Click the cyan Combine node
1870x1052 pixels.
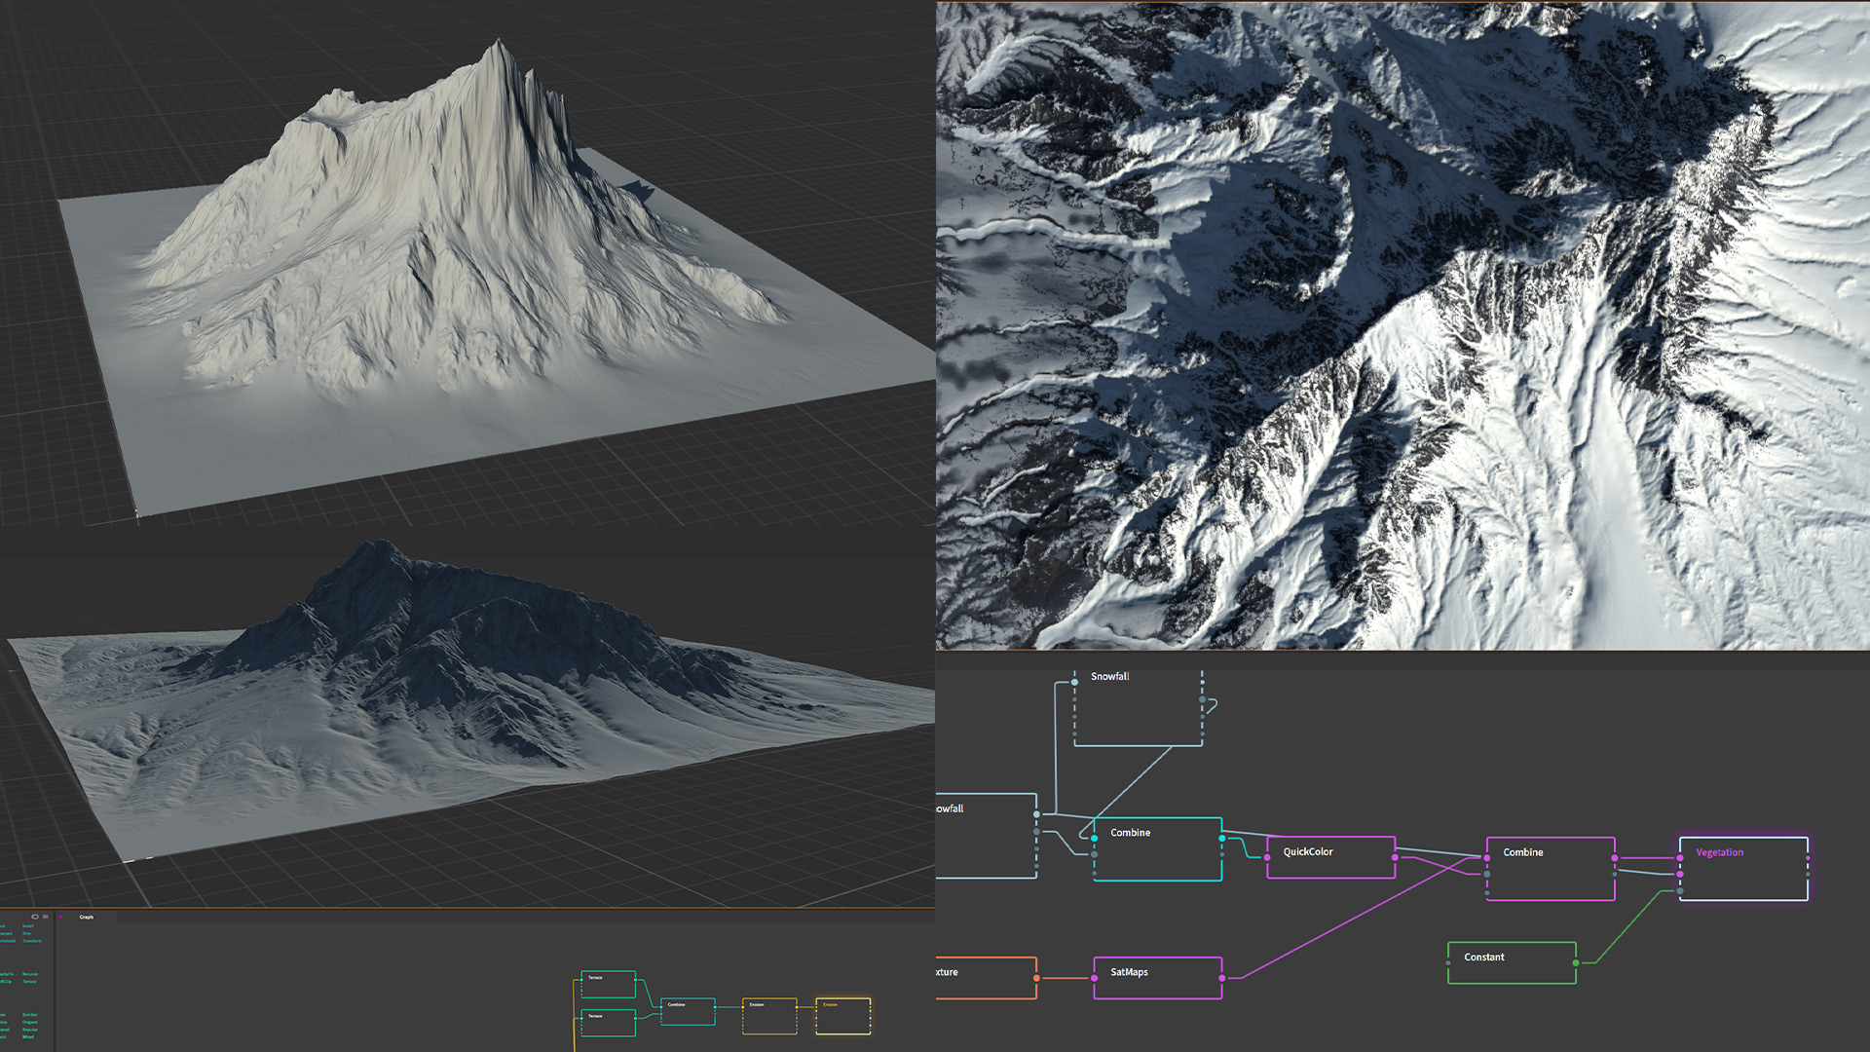1157,849
